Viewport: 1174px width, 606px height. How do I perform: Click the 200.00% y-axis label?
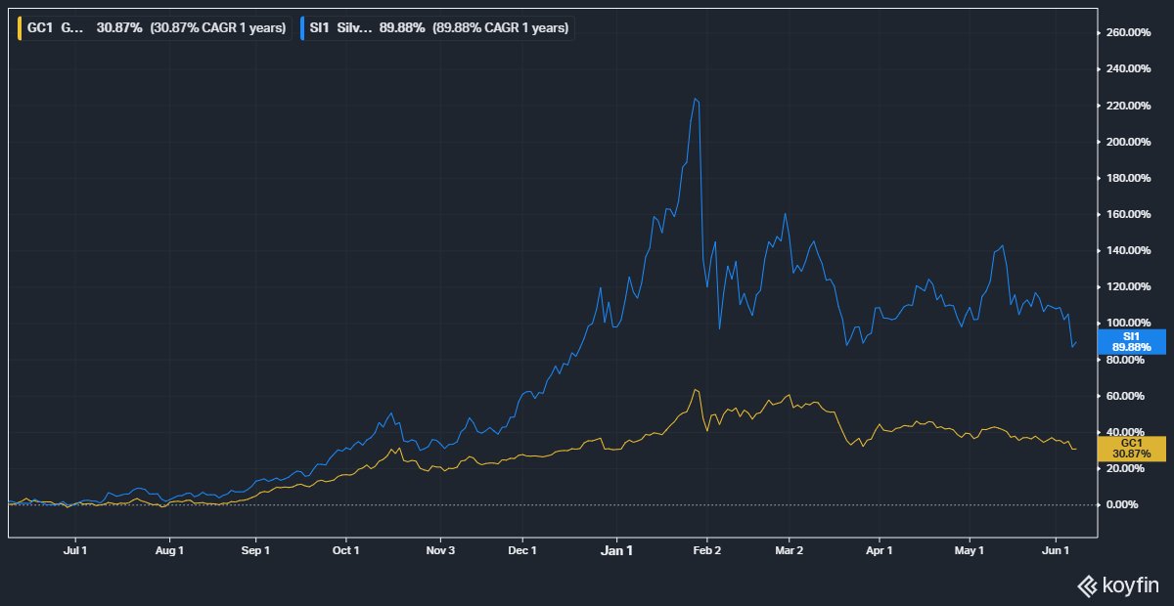[x=1127, y=142]
